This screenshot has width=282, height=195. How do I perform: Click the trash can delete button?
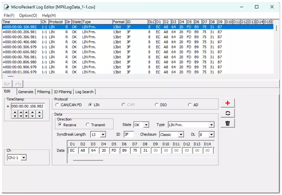(228, 123)
